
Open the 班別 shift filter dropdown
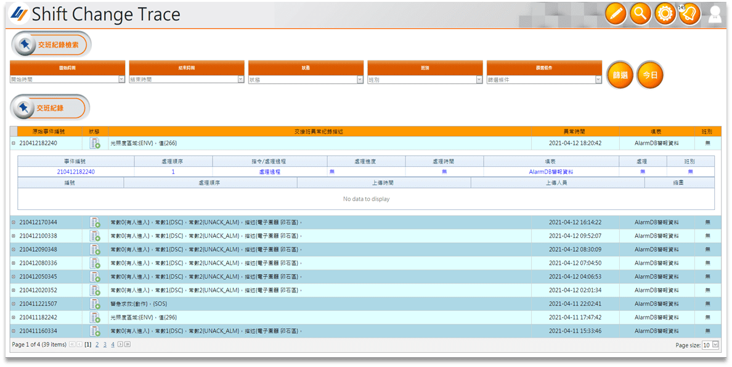point(479,79)
